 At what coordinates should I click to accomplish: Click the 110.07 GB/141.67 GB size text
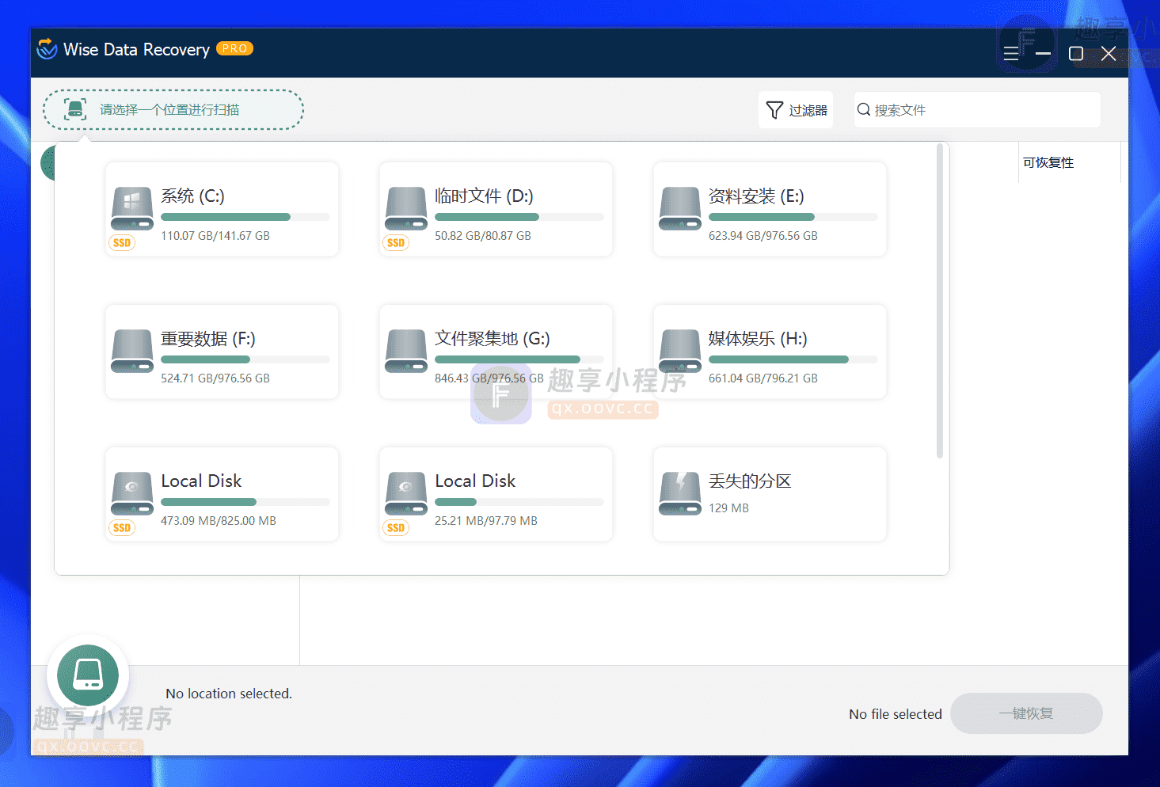coord(215,236)
